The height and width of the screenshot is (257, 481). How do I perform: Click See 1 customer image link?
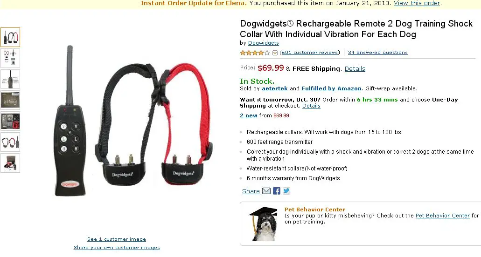[x=117, y=239]
